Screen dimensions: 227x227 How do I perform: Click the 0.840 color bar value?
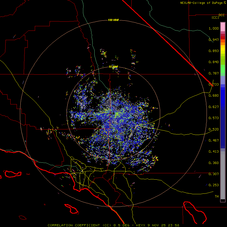pyautogui.click(x=214, y=62)
